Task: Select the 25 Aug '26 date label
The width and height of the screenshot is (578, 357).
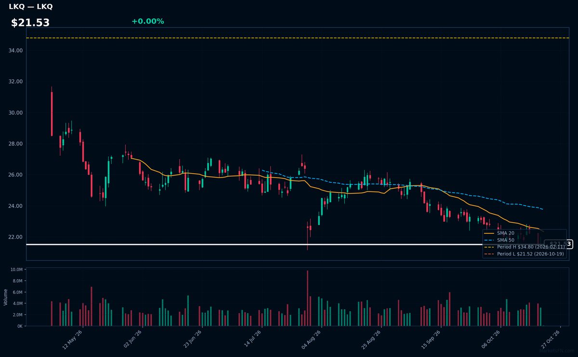Action: tap(371, 339)
